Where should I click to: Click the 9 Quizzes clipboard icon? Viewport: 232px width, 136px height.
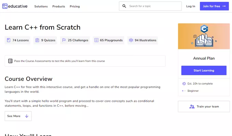pyautogui.click(x=37, y=40)
